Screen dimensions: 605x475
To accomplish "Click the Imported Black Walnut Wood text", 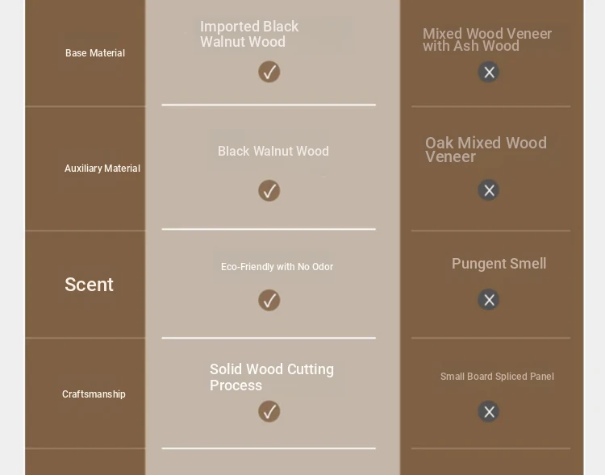I will click(x=249, y=34).
